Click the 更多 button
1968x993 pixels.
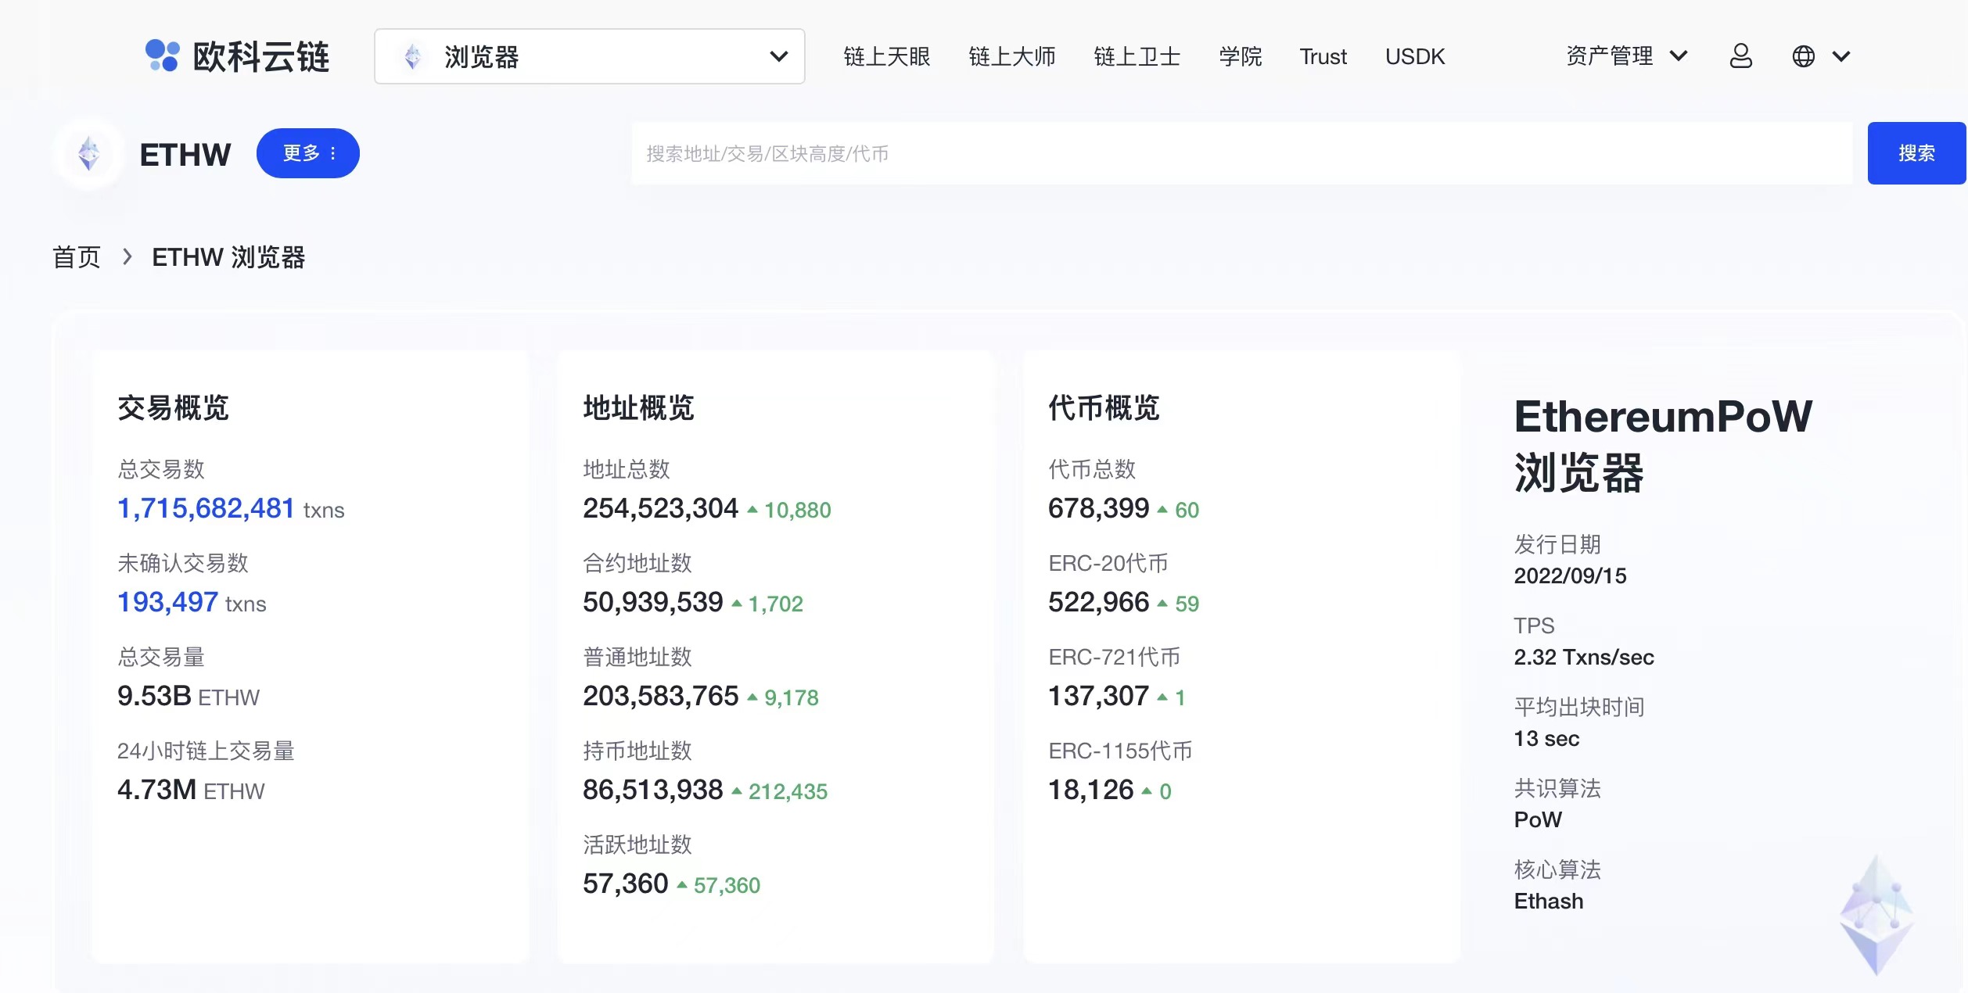pos(308,153)
